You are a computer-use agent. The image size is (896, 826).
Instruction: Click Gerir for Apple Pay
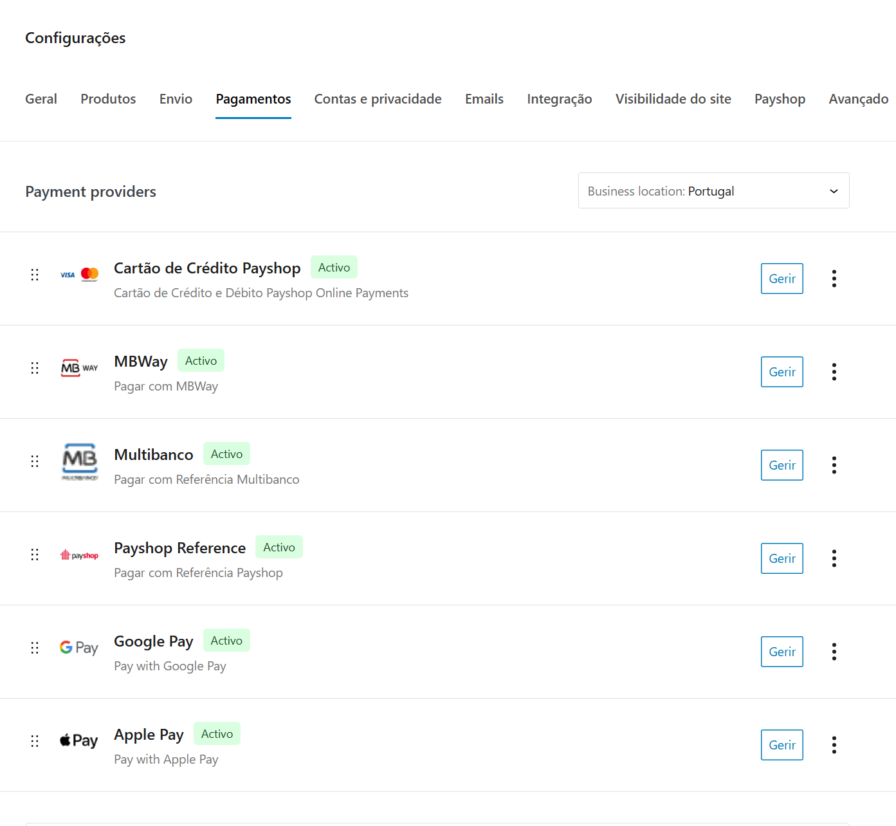(782, 745)
